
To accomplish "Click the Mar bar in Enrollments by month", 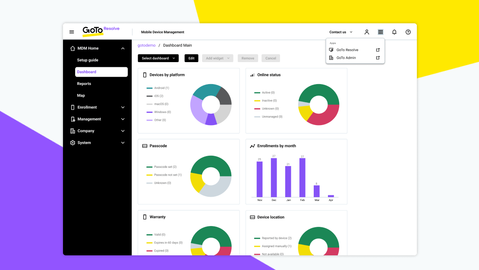I will [316, 191].
